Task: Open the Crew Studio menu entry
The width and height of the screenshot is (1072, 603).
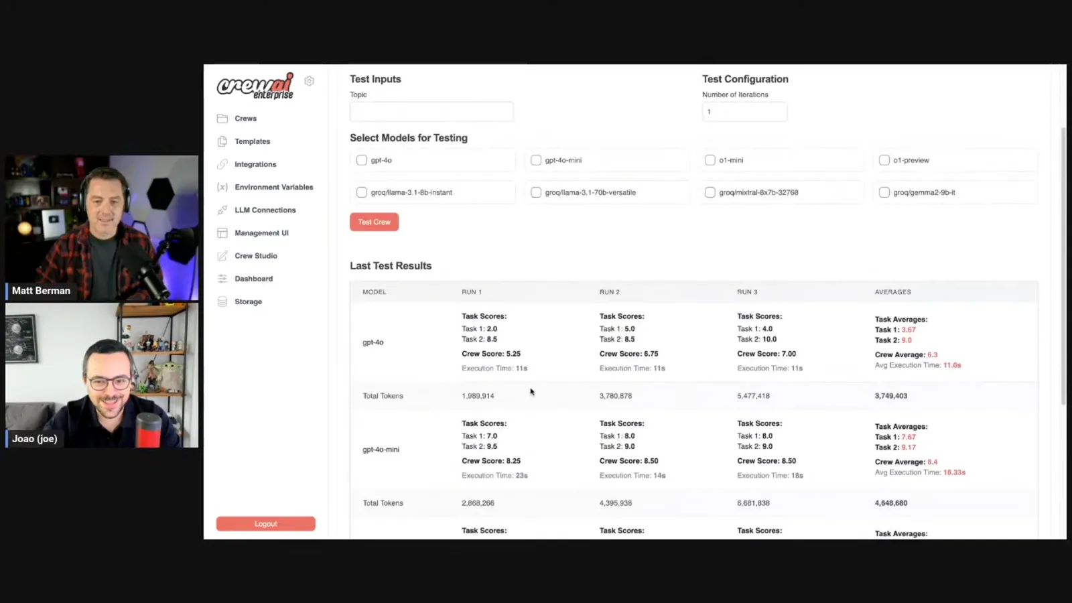Action: click(256, 256)
